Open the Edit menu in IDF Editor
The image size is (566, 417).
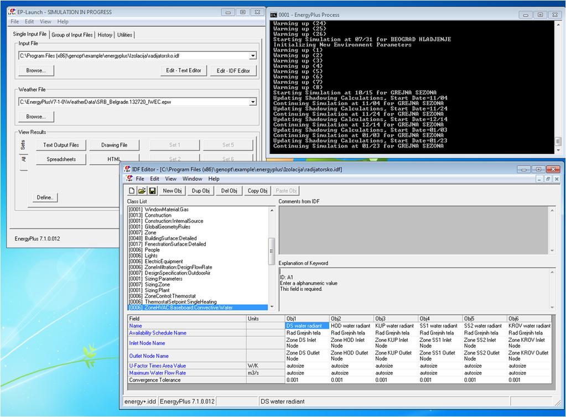click(154, 179)
